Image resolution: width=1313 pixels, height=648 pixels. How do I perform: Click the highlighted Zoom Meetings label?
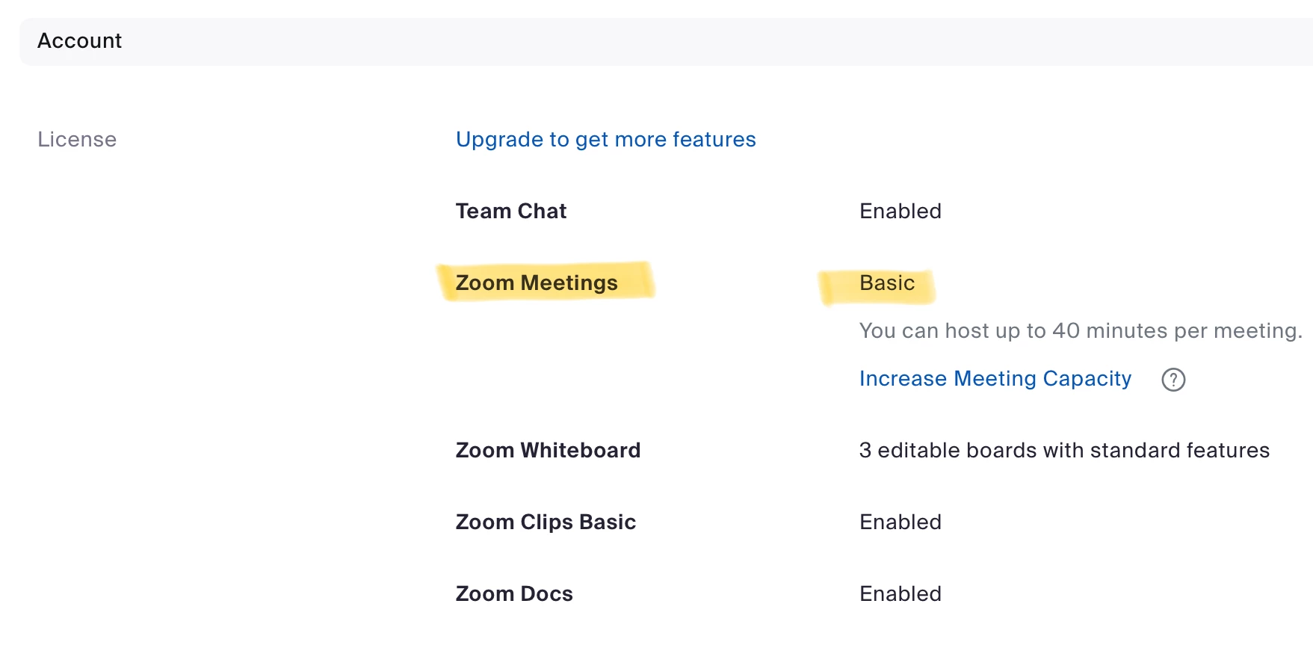point(537,283)
